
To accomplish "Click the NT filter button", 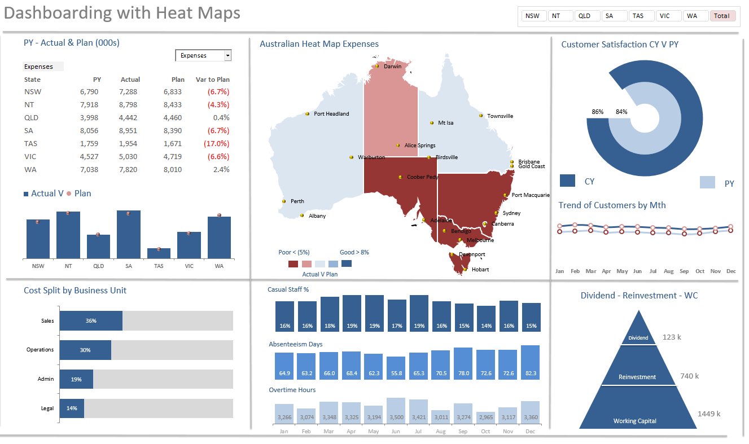I will coord(560,16).
